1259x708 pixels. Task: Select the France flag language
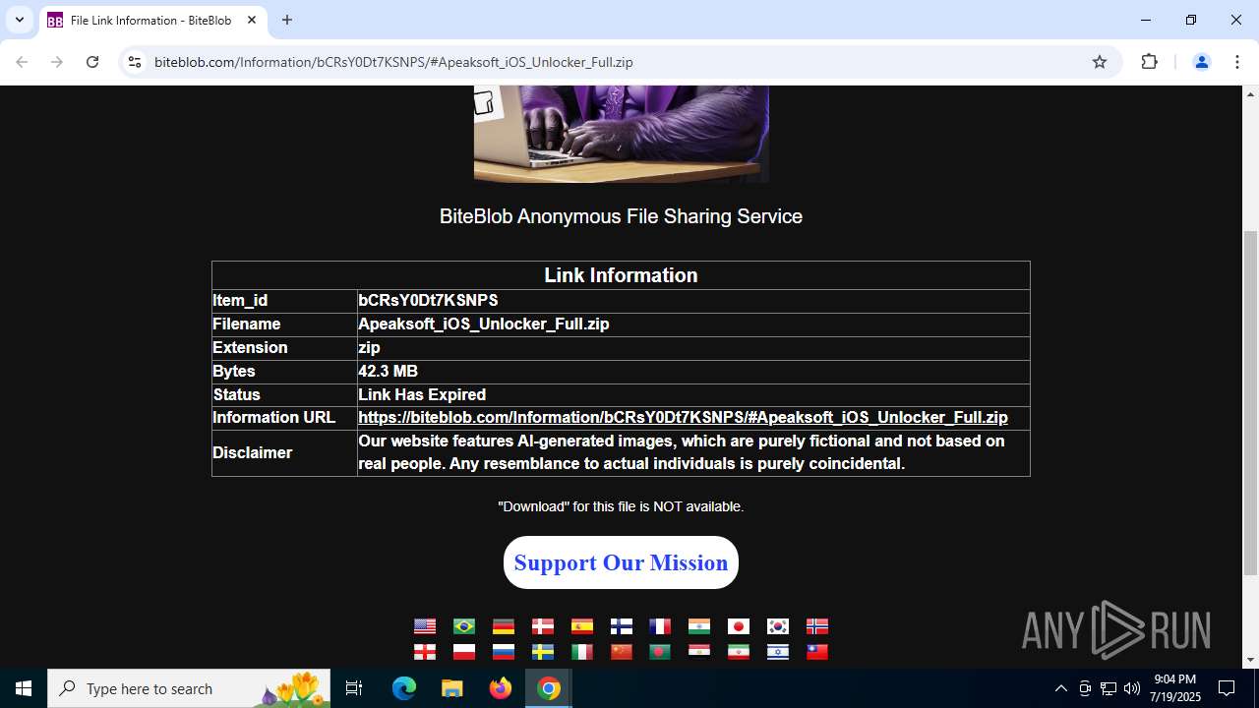coord(660,626)
